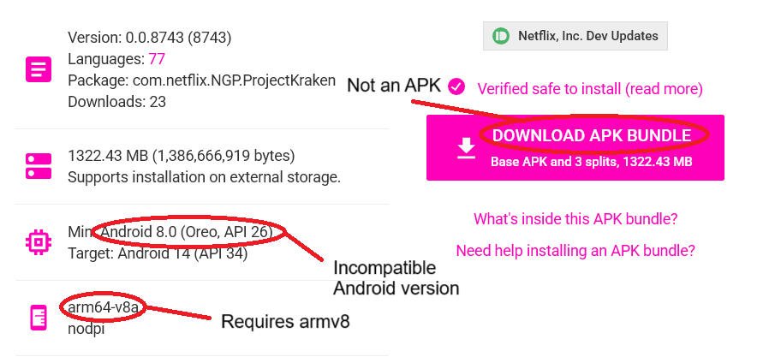
Task: Click the download arrow icon
Action: coord(465,148)
